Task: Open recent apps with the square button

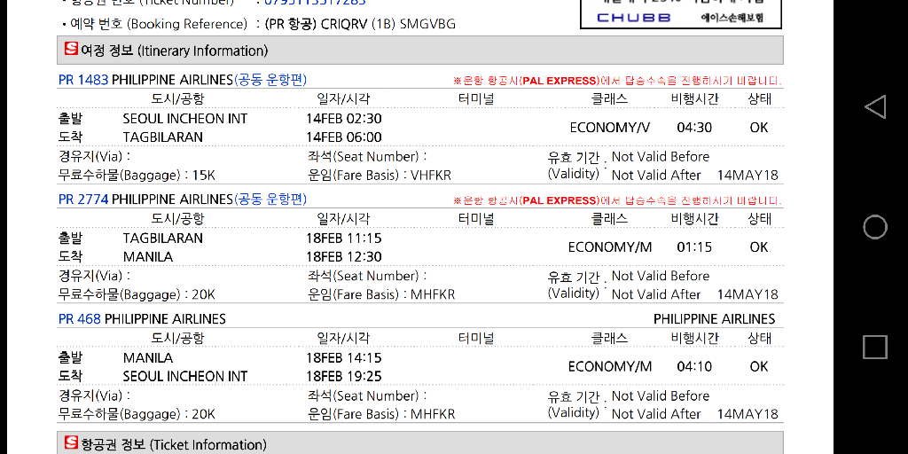Action: coord(874,347)
